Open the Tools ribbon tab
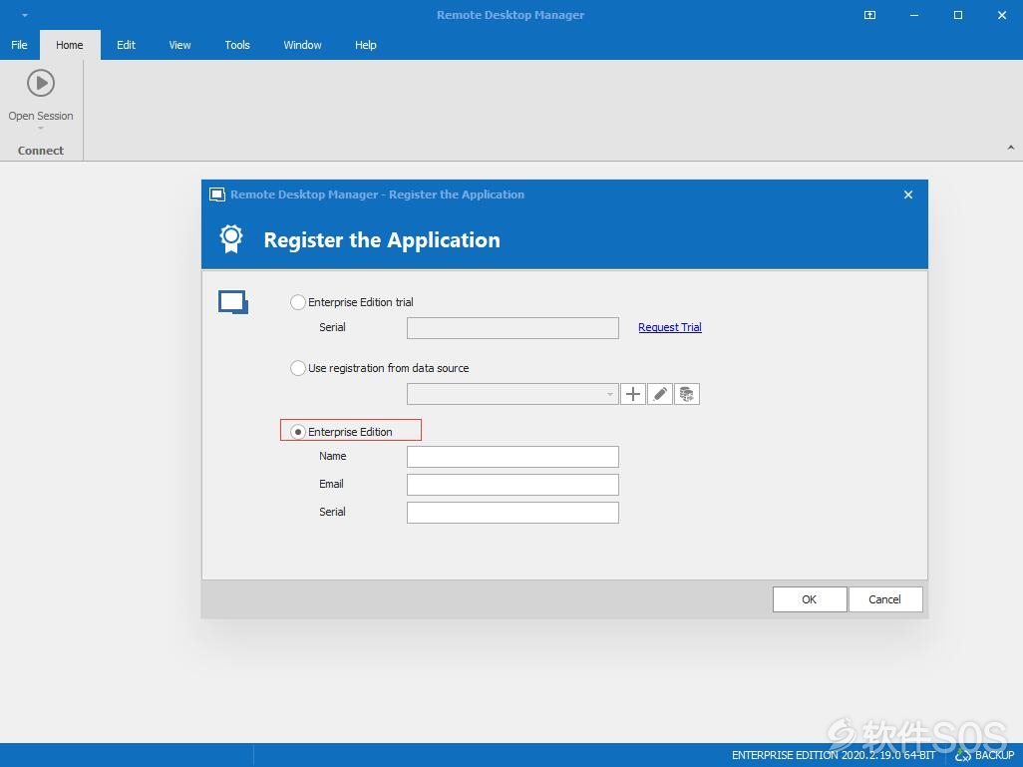 (x=237, y=45)
